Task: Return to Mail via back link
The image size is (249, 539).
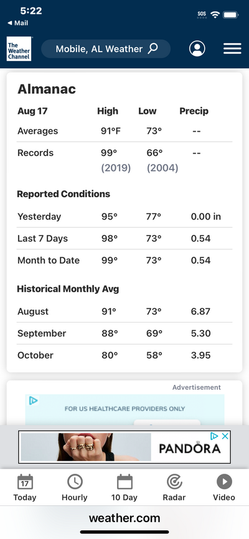Action: pyautogui.click(x=18, y=23)
